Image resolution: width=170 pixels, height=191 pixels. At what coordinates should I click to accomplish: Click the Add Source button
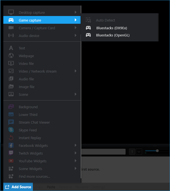(18, 187)
